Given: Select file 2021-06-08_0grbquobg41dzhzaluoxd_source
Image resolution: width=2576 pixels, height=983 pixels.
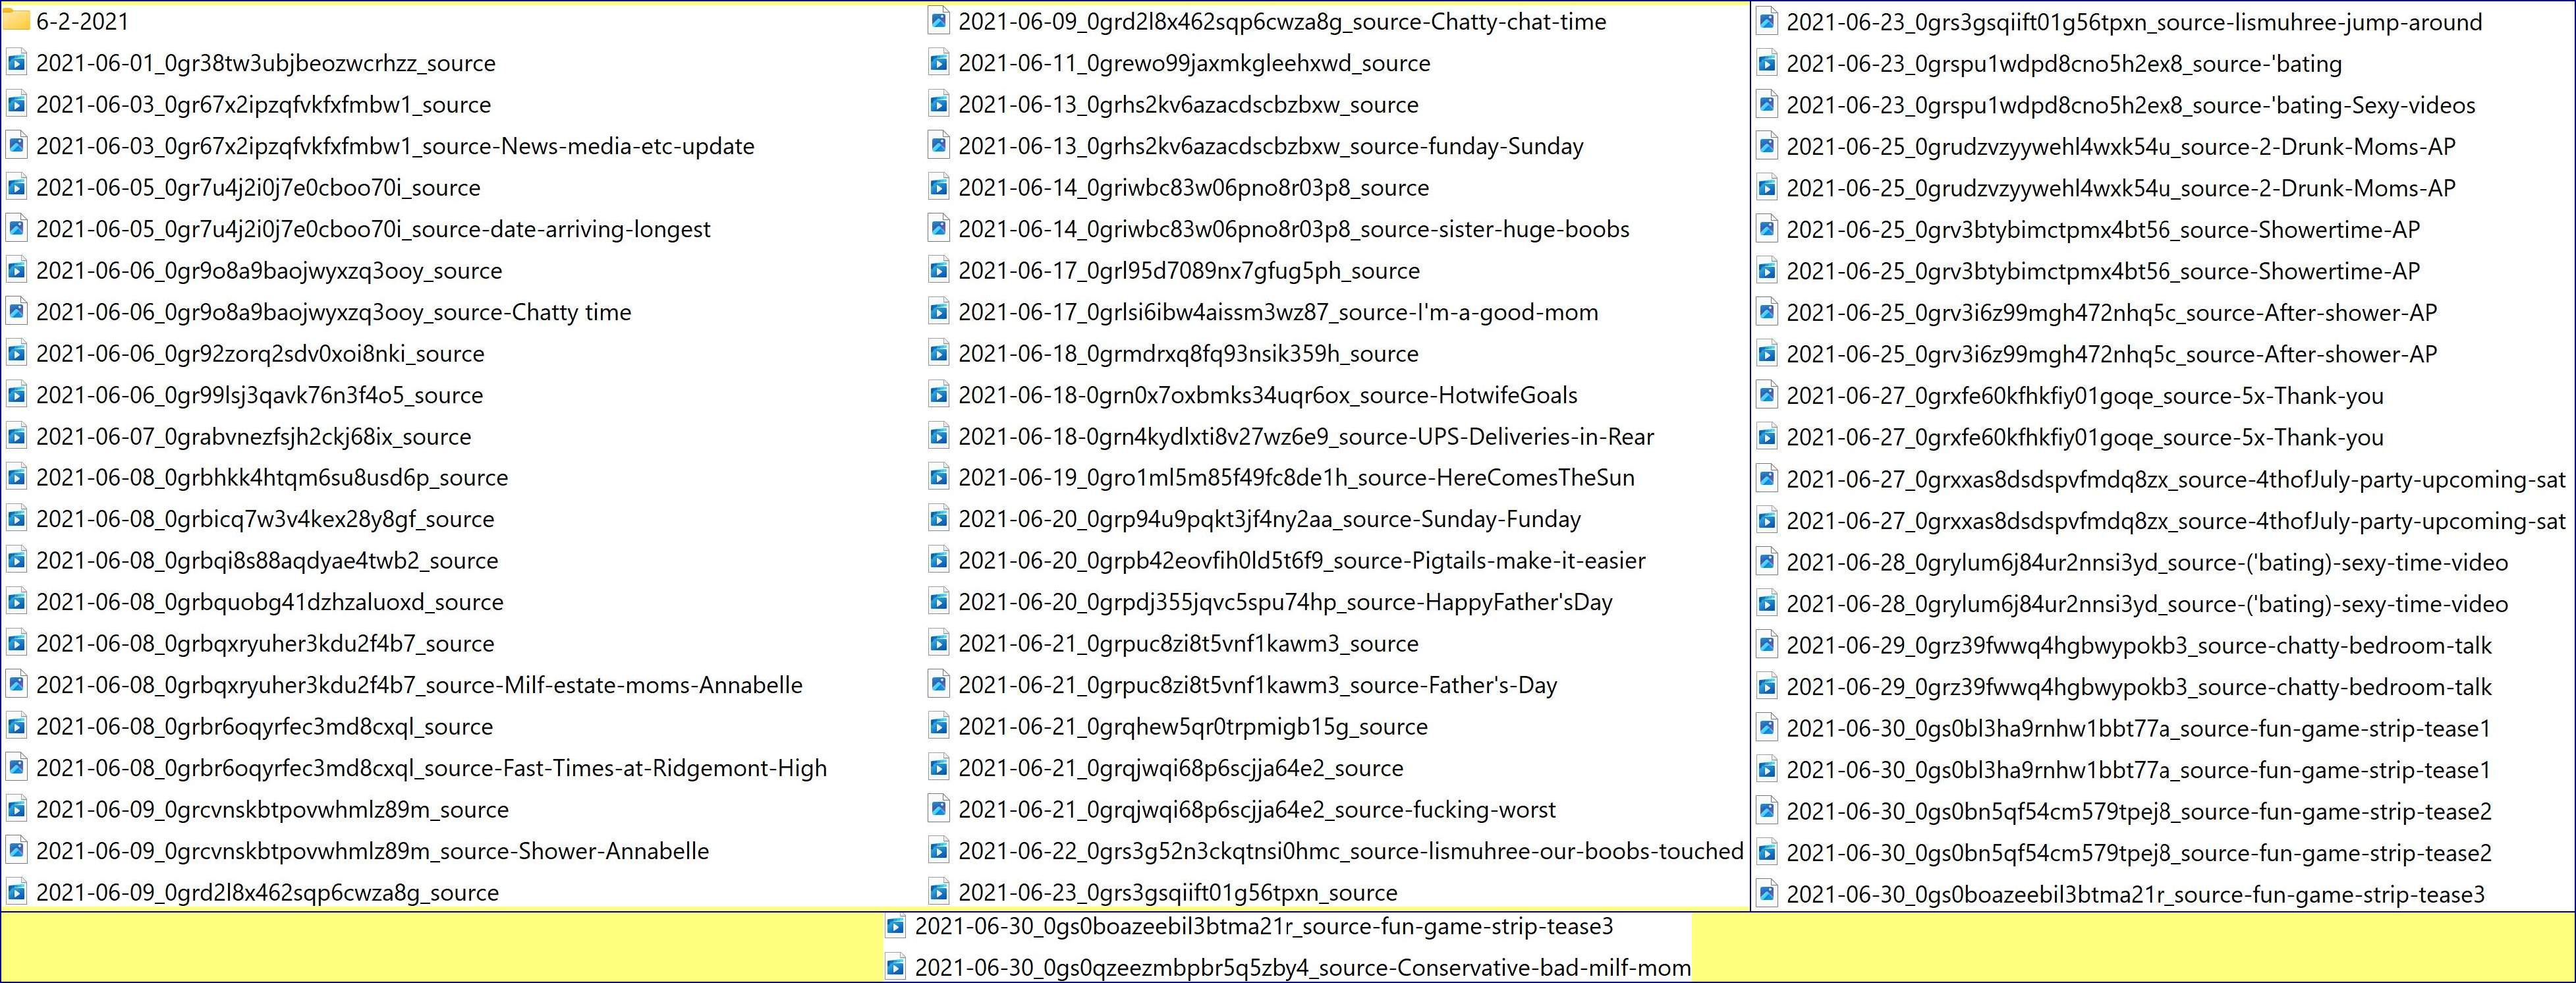Looking at the screenshot, I should click(269, 602).
